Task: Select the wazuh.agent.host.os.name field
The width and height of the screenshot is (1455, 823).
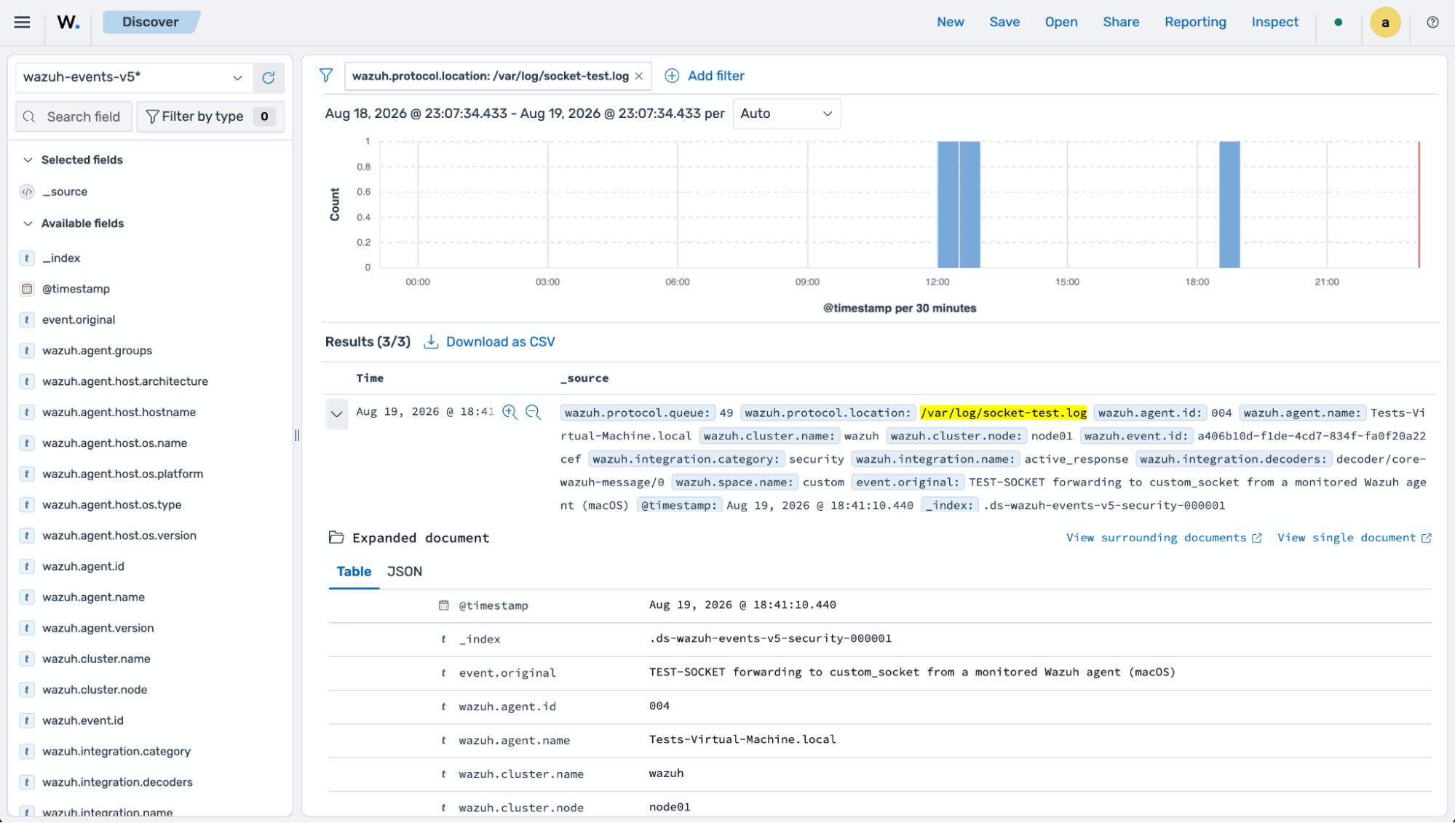Action: pos(115,443)
